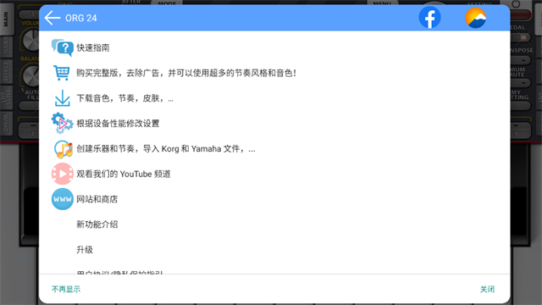Open the gears performance settings icon
Screen dimensions: 542x305
(x=62, y=124)
